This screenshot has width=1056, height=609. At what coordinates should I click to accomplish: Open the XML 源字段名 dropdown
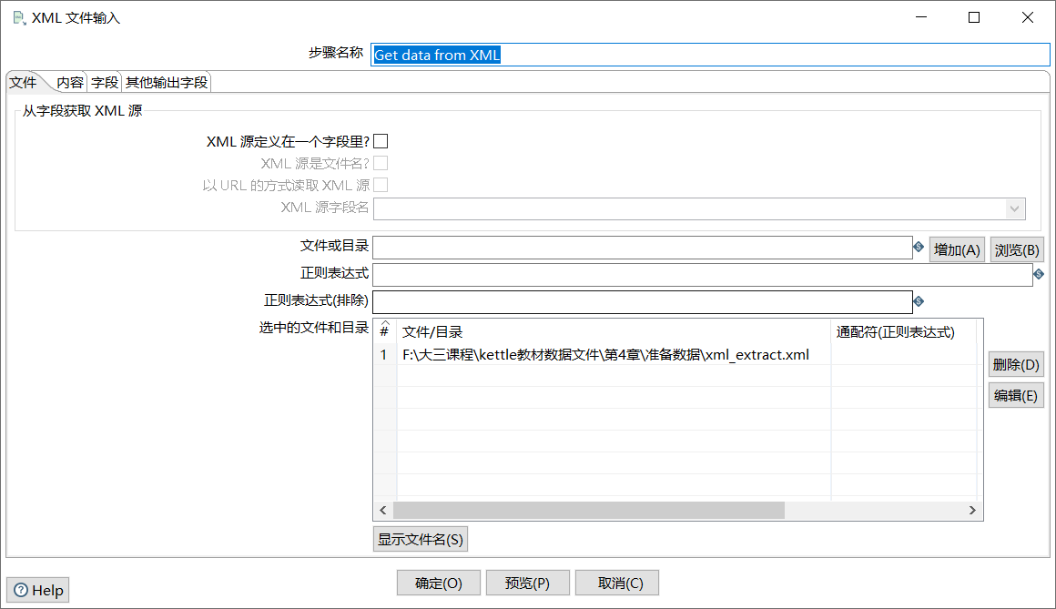click(1014, 208)
